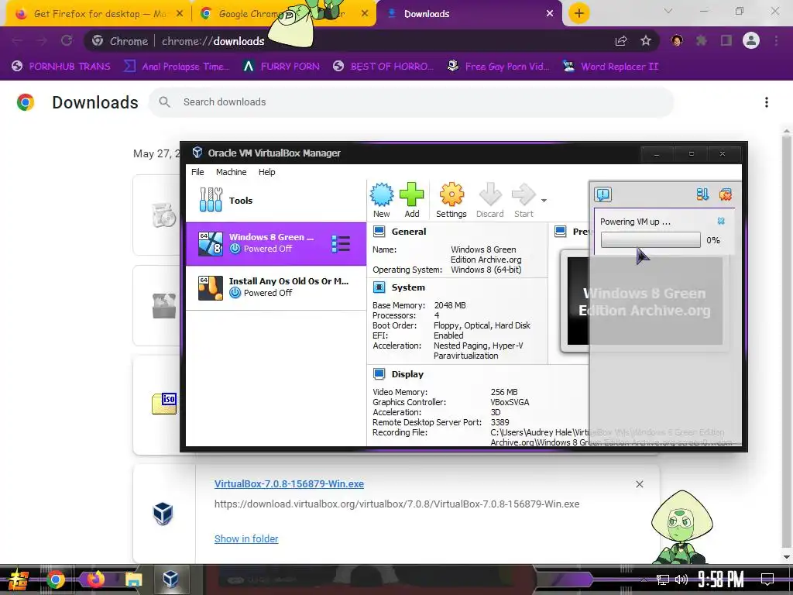The width and height of the screenshot is (793, 595).
Task: Open the Chrome profile avatar
Action: tap(751, 40)
